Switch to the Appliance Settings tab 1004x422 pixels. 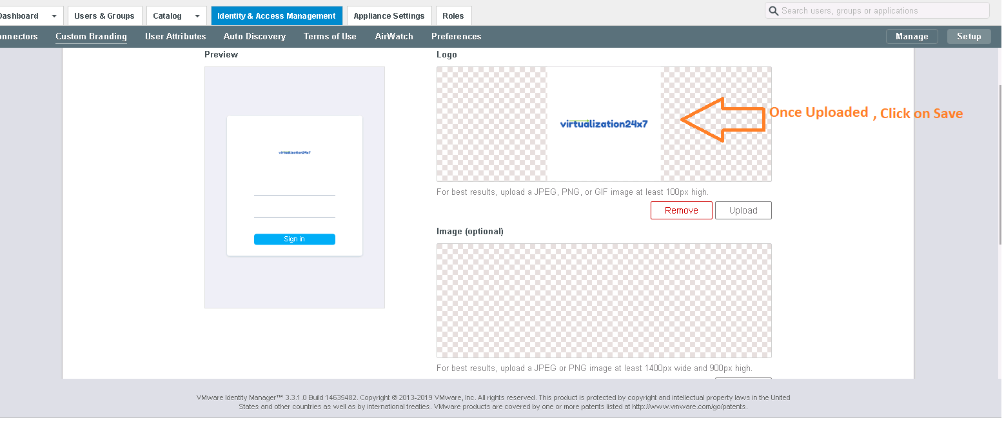[x=389, y=15]
